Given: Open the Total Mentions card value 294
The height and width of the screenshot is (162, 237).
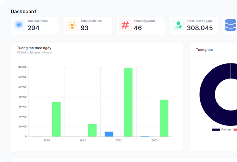Looking at the screenshot, I should coord(33,28).
